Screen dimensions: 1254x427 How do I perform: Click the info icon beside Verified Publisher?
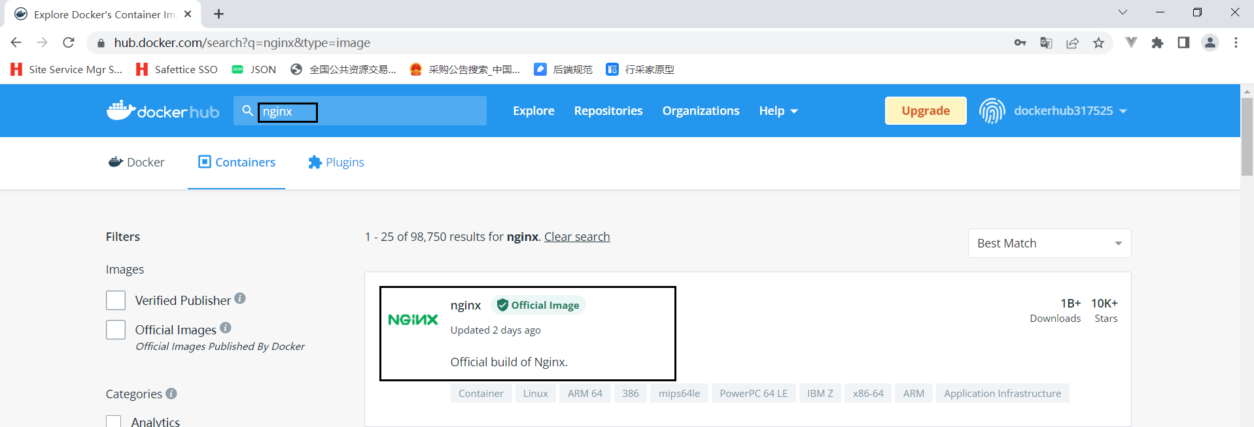click(240, 298)
